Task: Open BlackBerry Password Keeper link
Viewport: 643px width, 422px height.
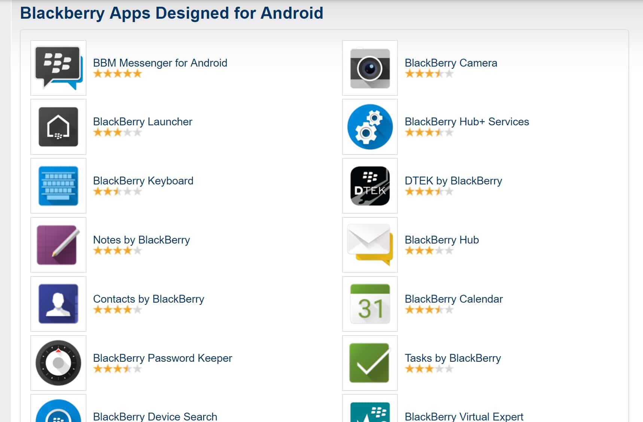Action: coord(162,358)
